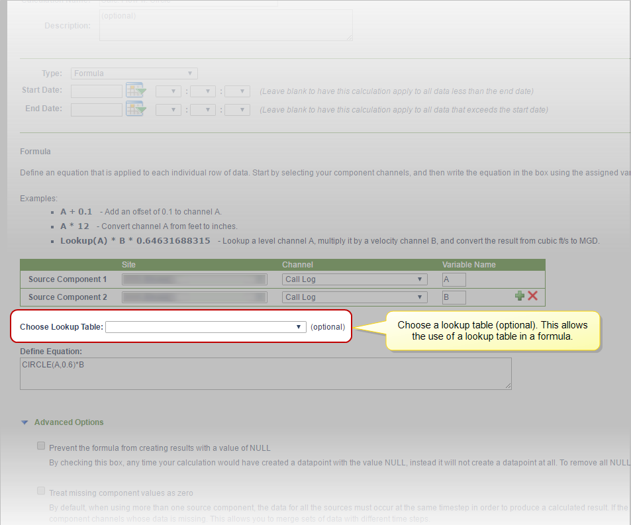
Task: Click the Advanced Options heading link
Action: [x=69, y=422]
